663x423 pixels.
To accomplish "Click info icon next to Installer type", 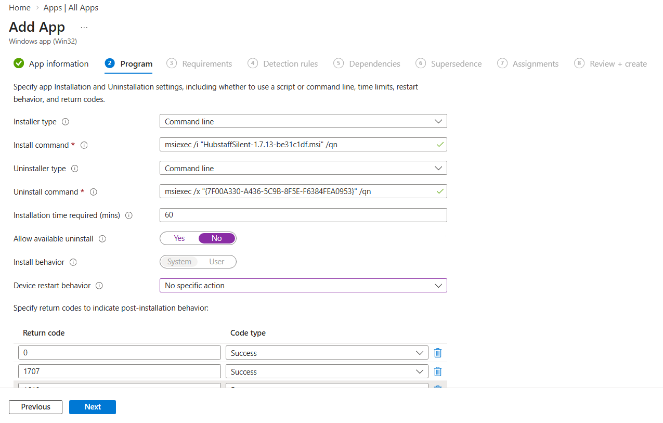I will (x=66, y=122).
